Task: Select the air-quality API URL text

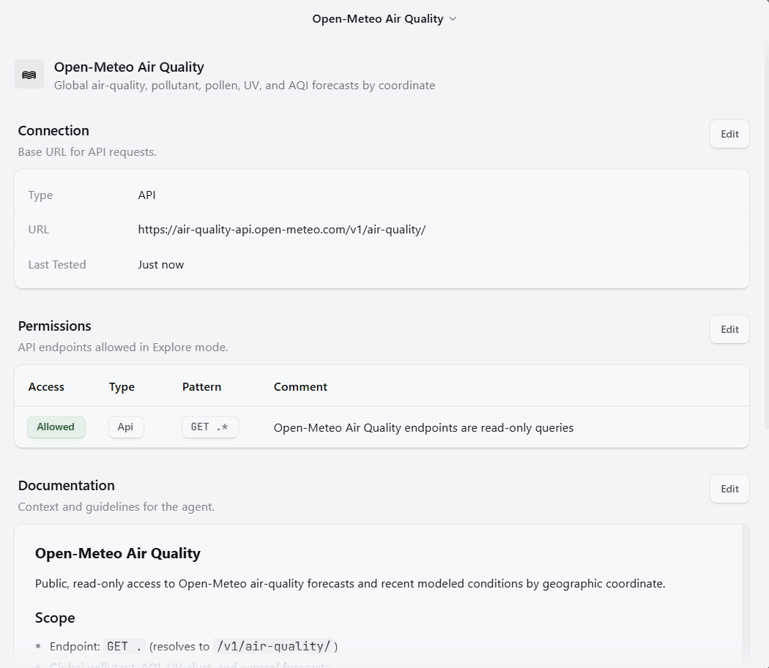Action: click(282, 229)
